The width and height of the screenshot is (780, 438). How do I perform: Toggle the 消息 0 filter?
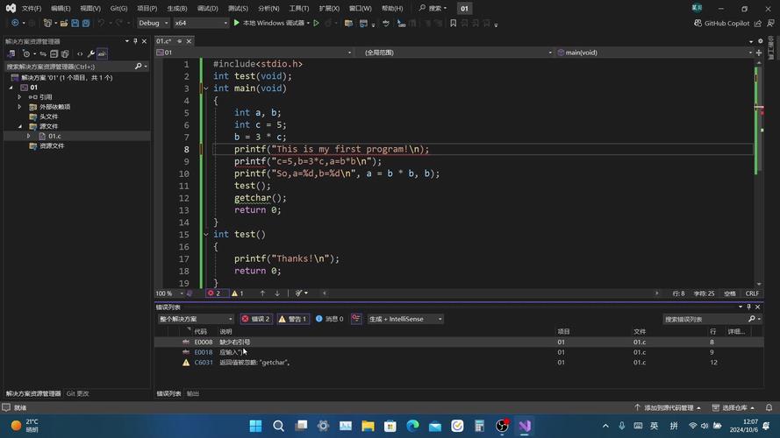pos(329,319)
